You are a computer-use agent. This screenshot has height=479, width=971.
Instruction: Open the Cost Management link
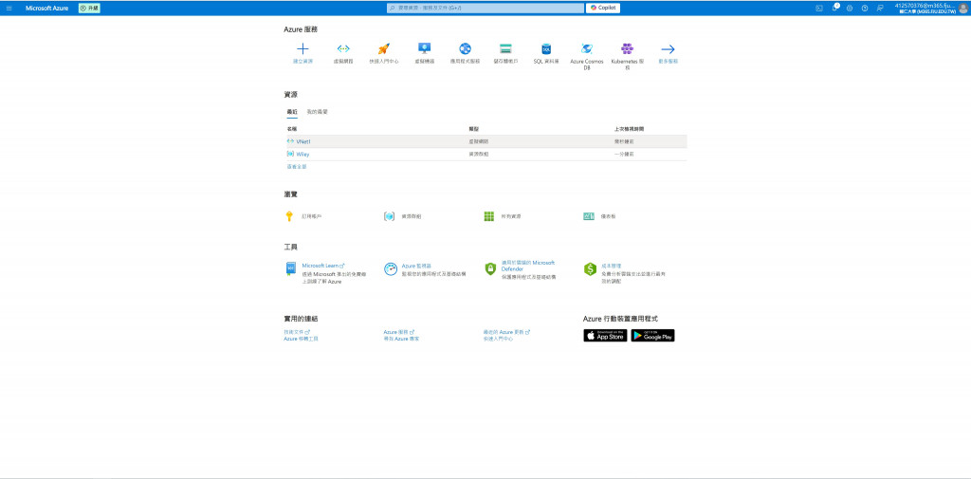[x=612, y=266]
